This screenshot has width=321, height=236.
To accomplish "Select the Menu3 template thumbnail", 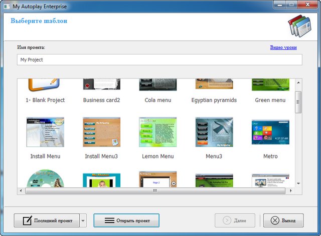I will click(214, 132).
